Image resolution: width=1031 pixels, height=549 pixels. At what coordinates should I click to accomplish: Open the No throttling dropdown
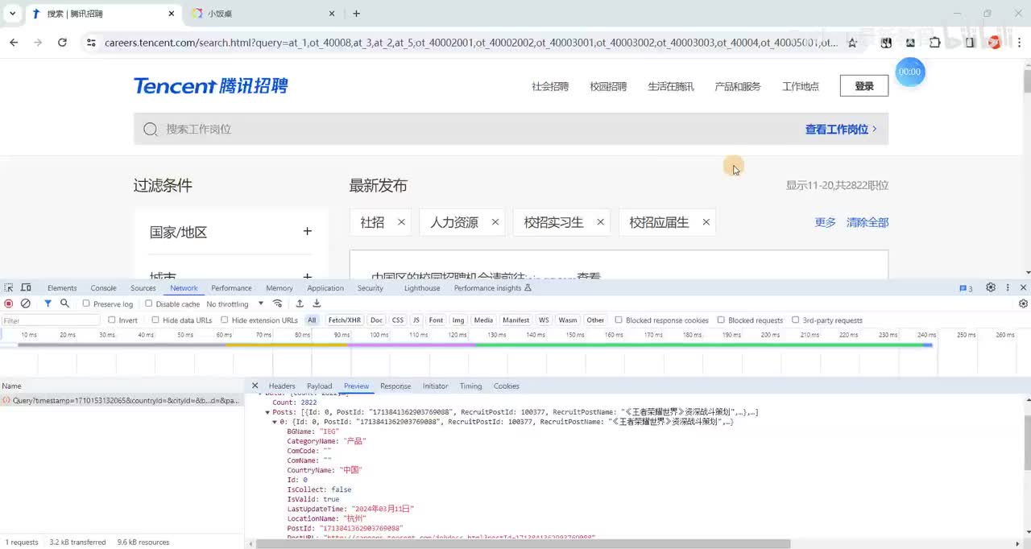click(235, 303)
